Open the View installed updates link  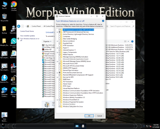tap(28, 36)
